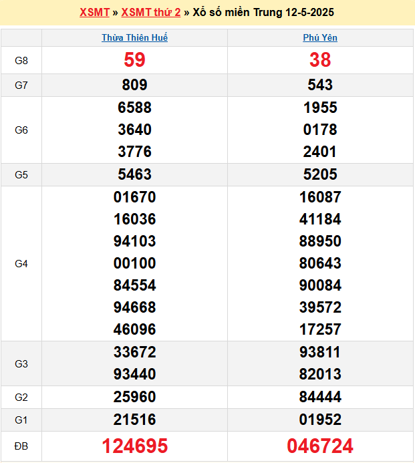
Task: Click the Phú Yên column header link
Action: point(320,37)
